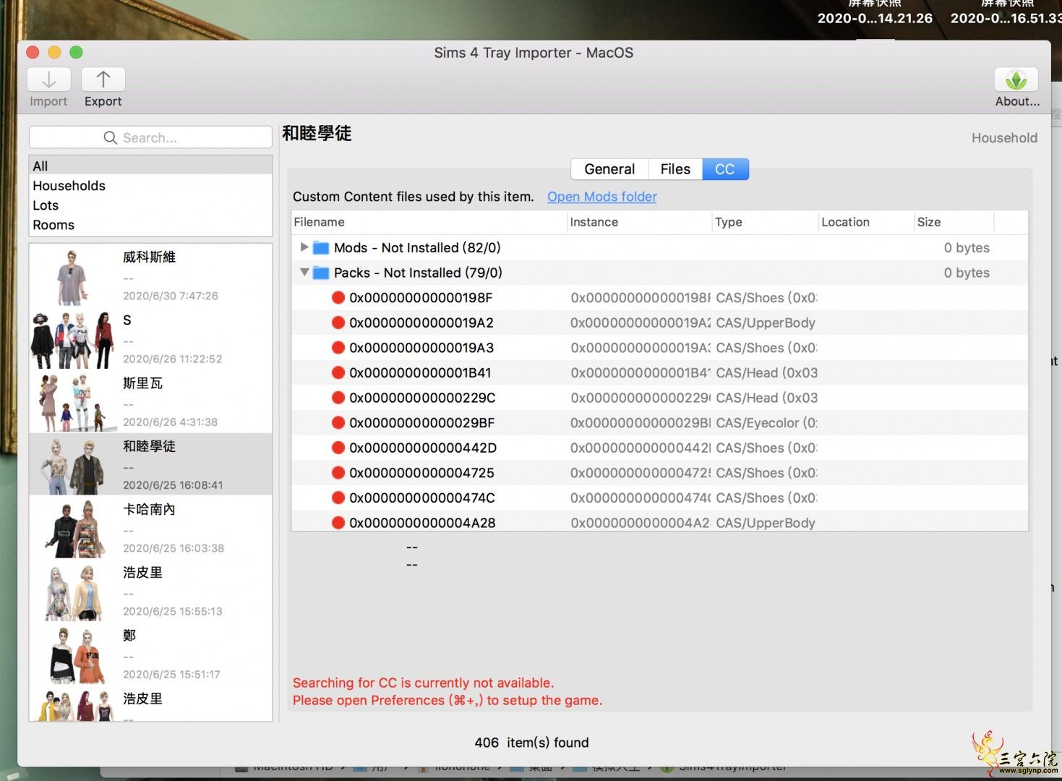
Task: Select the Households category filter
Action: [x=150, y=186]
